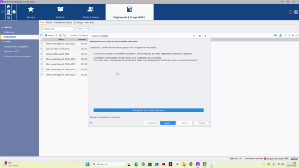
Task: Click the Suivant button in the wizard
Action: (168, 123)
